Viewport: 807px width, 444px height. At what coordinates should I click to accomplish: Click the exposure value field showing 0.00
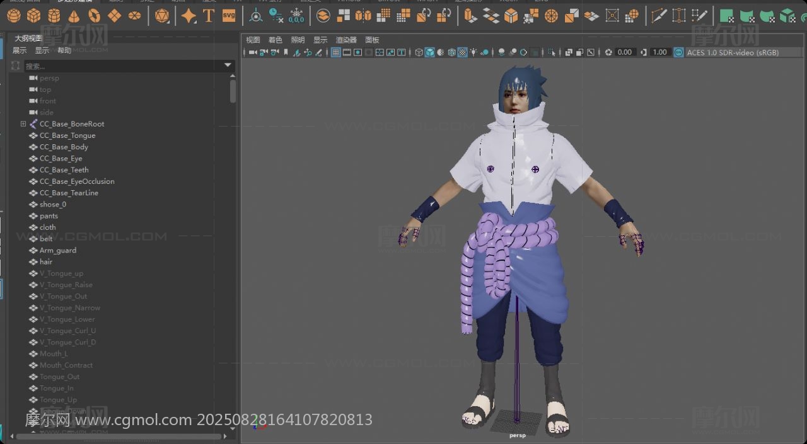point(625,52)
